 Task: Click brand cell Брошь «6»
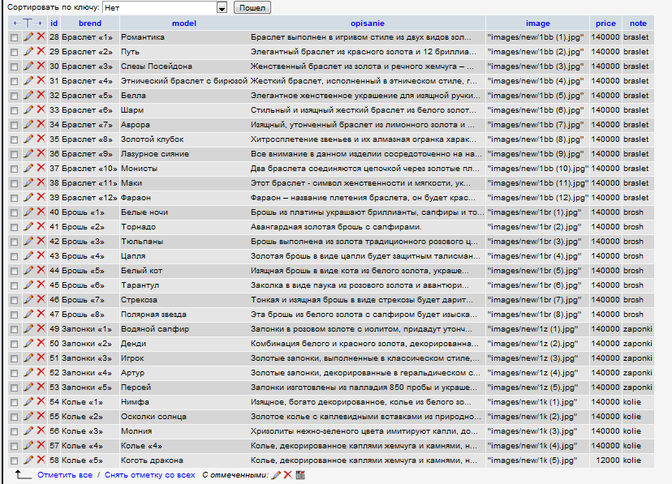click(x=90, y=285)
